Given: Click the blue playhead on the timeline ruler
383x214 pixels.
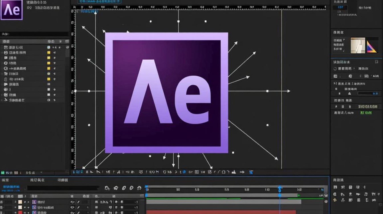Looking at the screenshot, I should pyautogui.click(x=280, y=189).
